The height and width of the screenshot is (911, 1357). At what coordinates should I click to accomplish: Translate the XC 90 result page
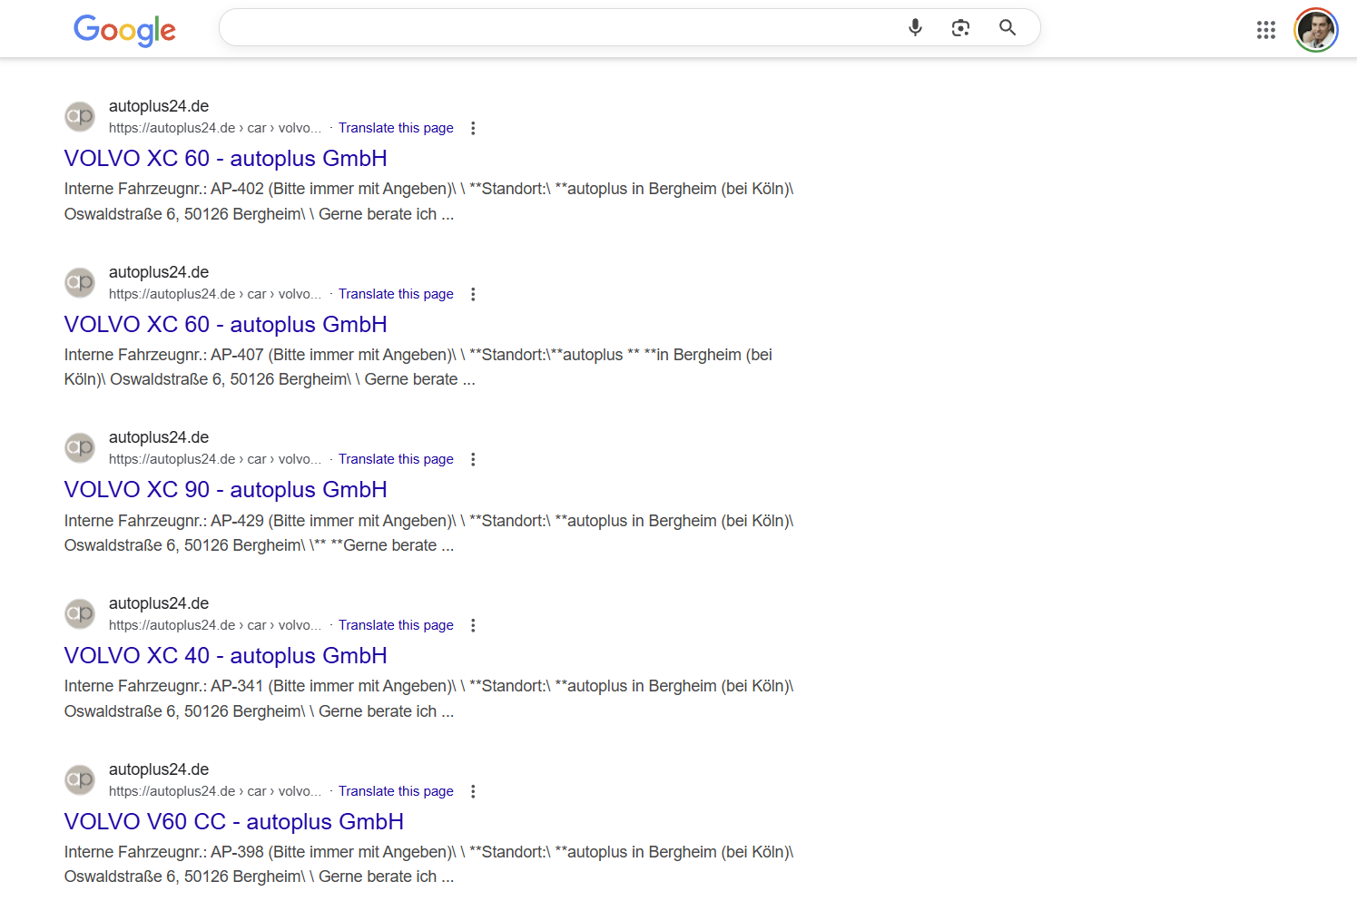[x=396, y=460]
